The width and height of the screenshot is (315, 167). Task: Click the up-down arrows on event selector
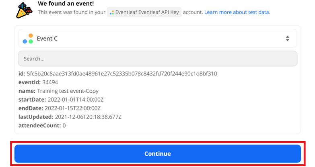point(287,39)
